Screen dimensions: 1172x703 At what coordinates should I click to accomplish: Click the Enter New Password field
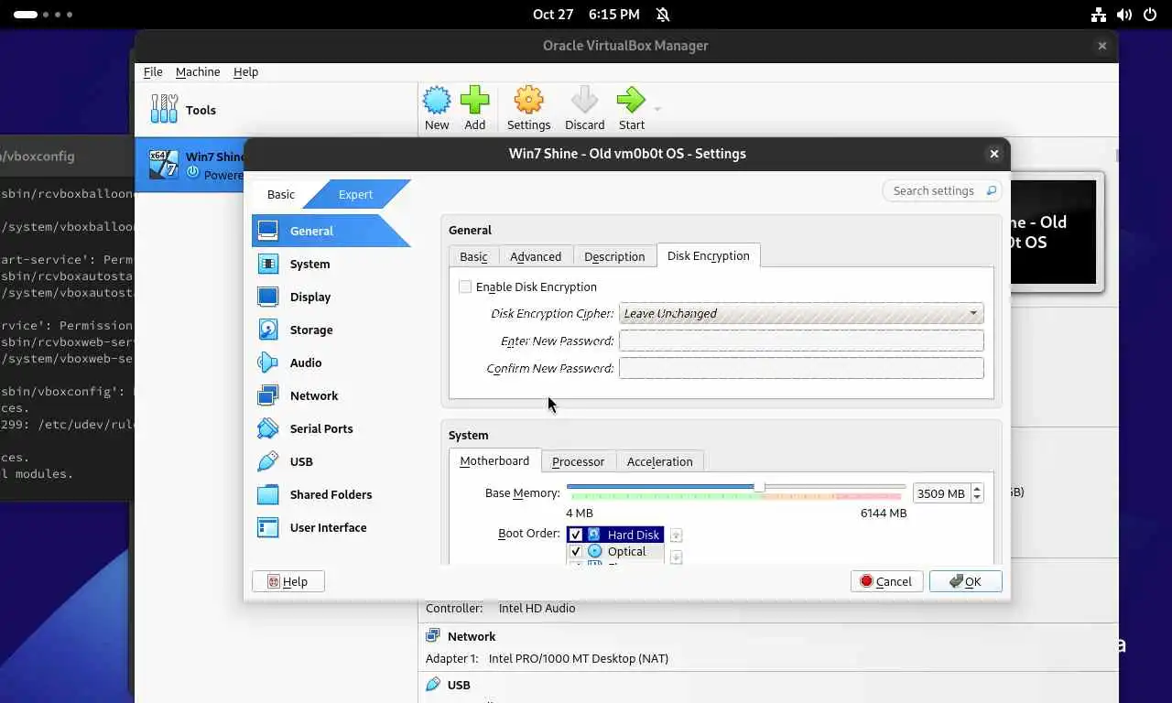(x=801, y=341)
